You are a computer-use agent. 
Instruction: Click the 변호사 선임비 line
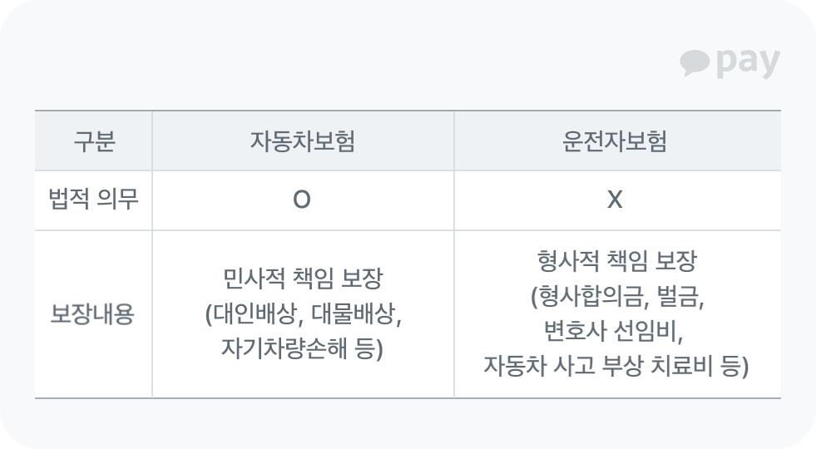tap(615, 332)
